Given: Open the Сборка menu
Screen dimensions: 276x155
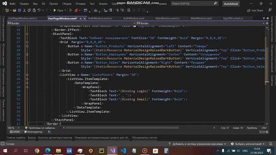Looking at the screenshot, I should coord(67,4).
